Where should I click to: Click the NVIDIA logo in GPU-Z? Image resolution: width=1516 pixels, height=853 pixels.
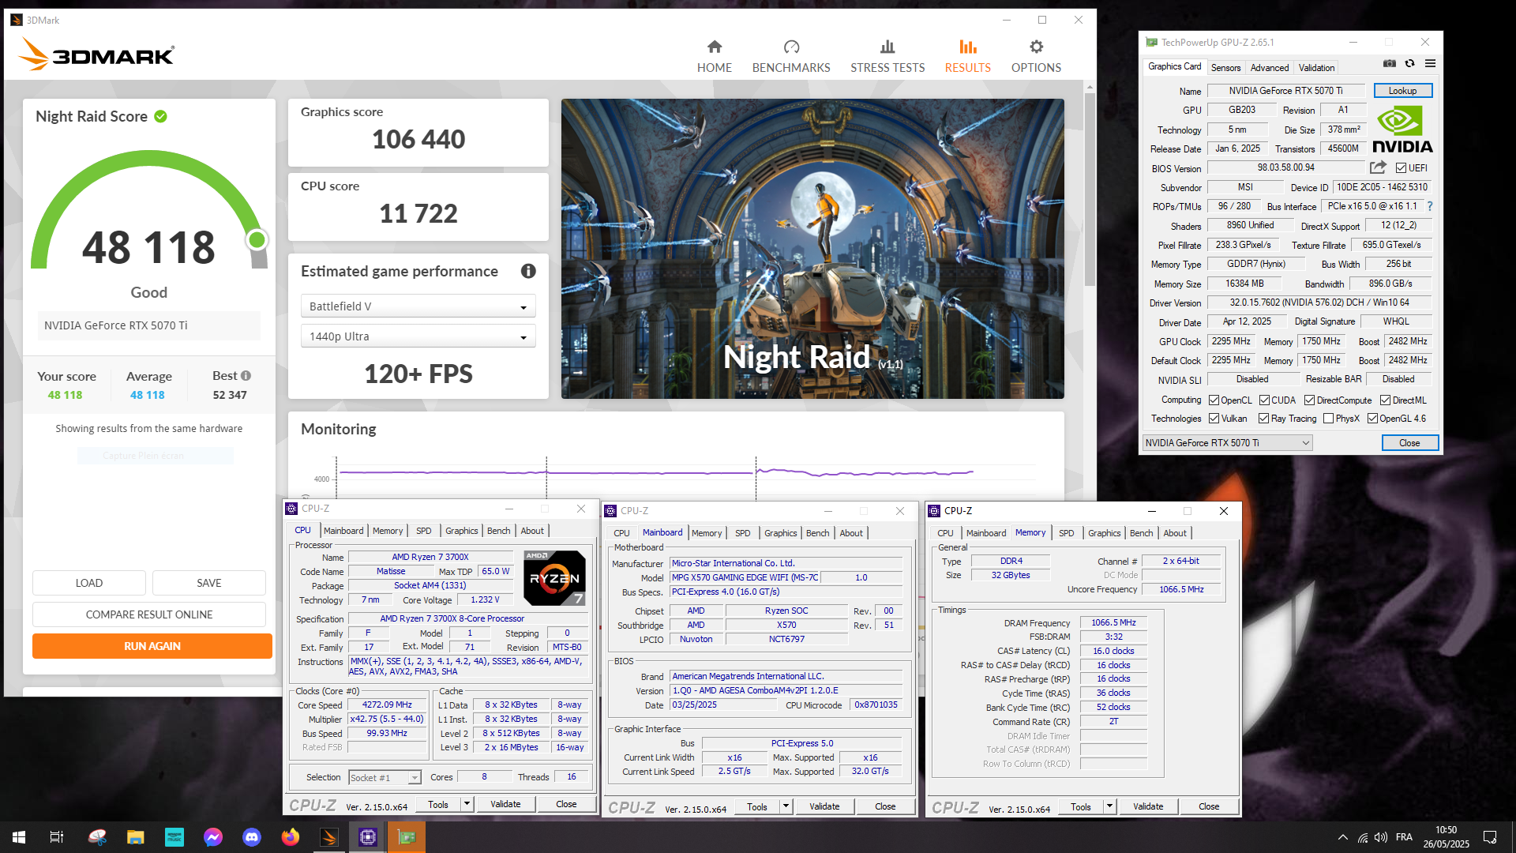pyautogui.click(x=1402, y=130)
